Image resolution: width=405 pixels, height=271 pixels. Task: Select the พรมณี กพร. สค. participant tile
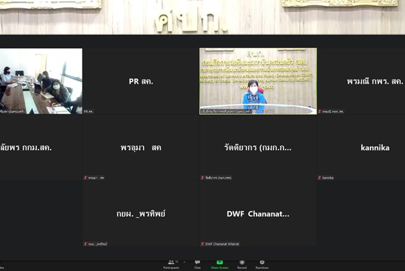click(361, 81)
